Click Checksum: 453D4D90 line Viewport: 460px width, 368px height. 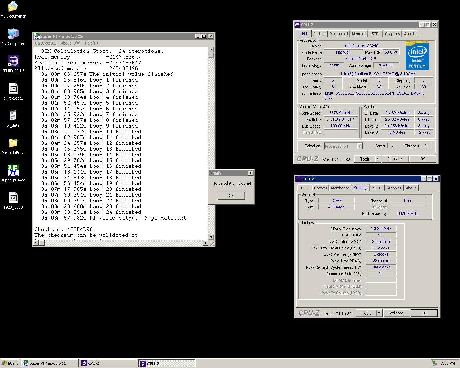click(x=64, y=229)
